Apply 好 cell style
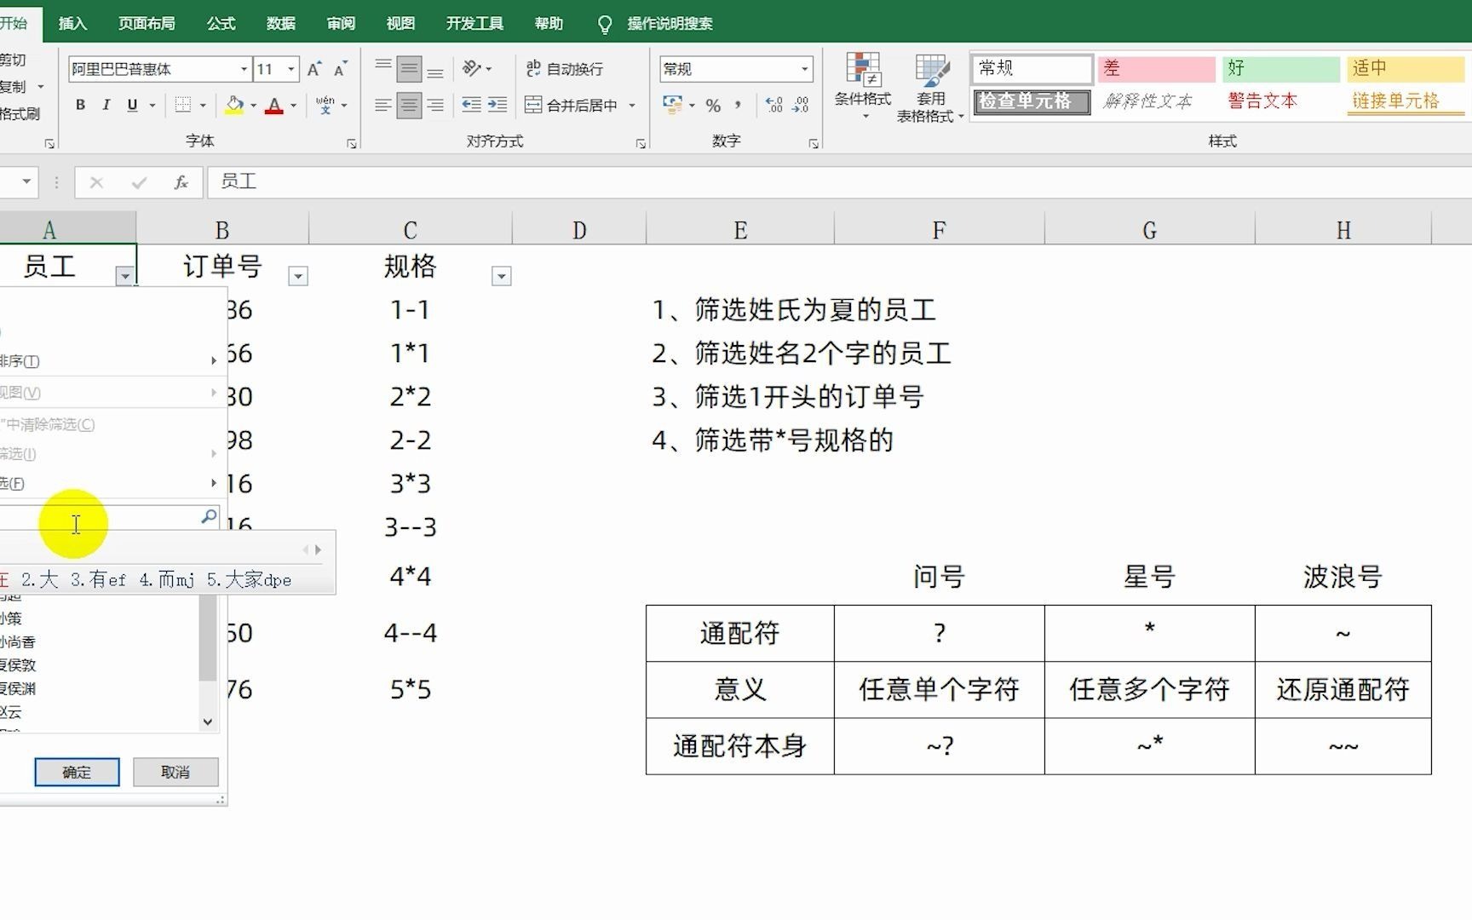The image size is (1472, 920). 1281,69
